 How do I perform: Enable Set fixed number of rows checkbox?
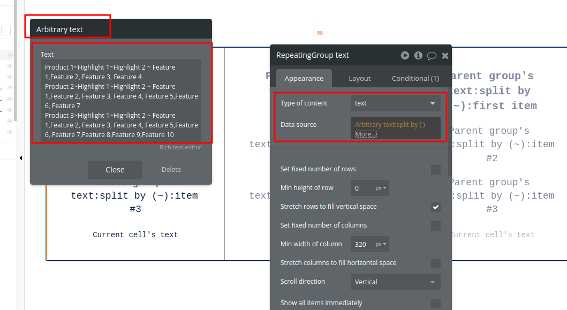click(x=435, y=169)
